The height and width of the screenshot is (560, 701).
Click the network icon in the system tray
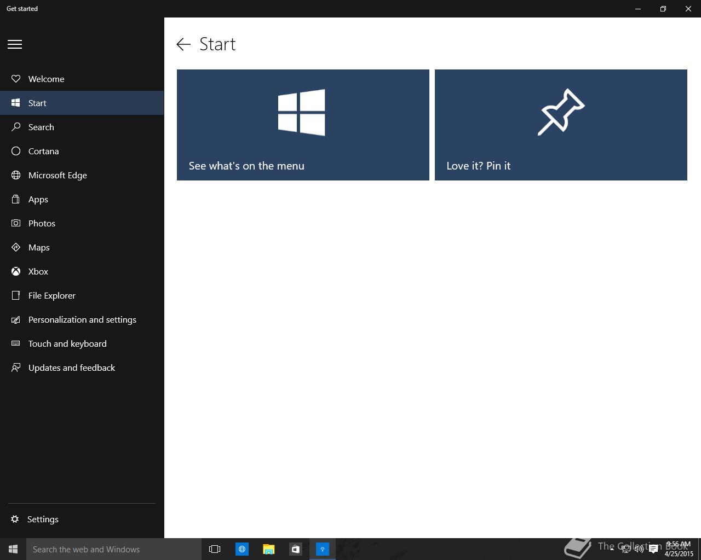(x=625, y=549)
